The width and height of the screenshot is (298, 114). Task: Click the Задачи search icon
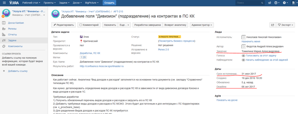click(4, 40)
